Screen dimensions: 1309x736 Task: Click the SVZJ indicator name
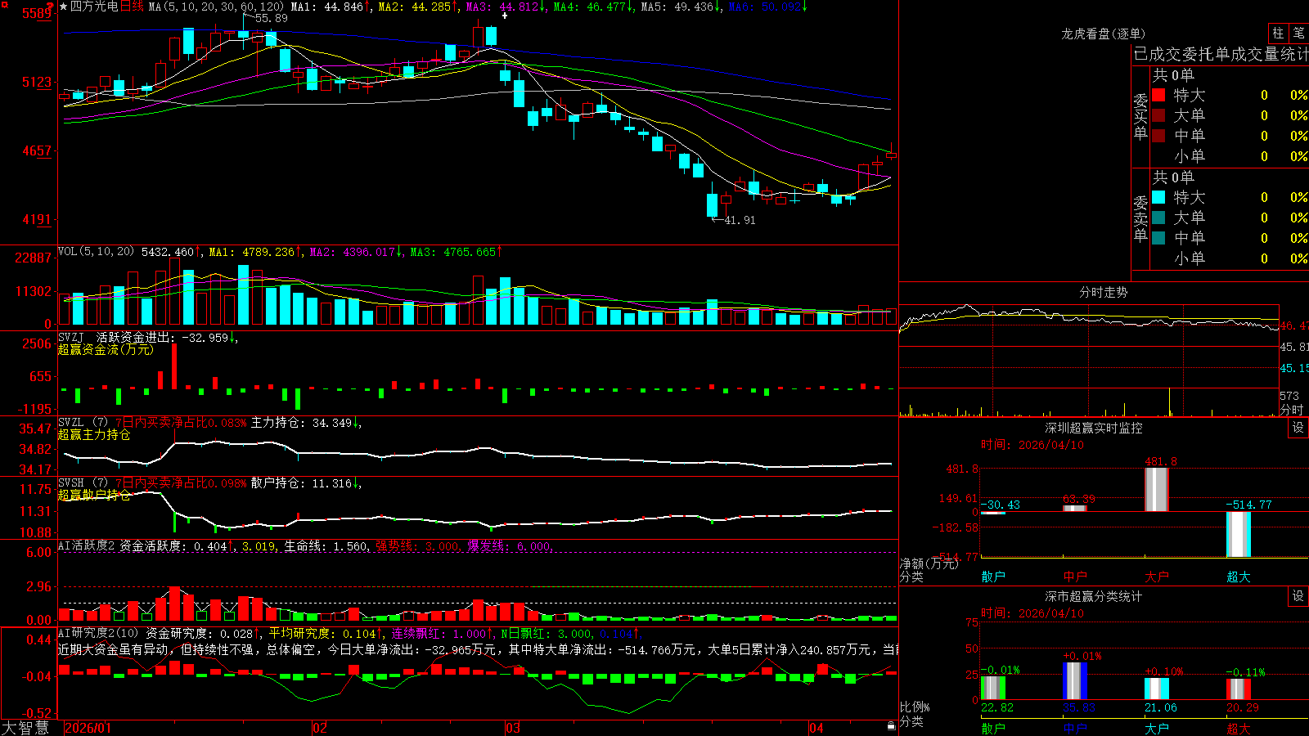click(71, 337)
